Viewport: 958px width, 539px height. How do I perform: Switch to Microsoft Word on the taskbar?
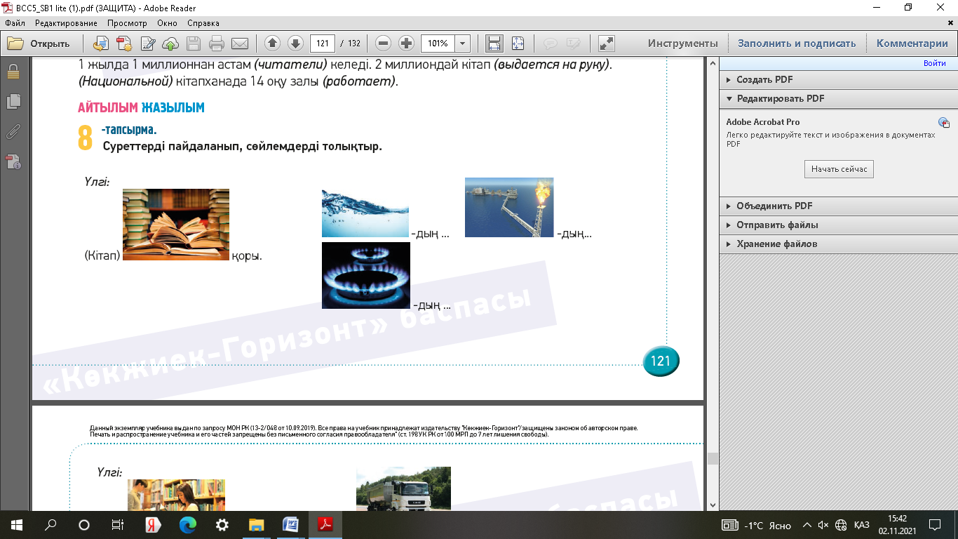click(x=290, y=524)
